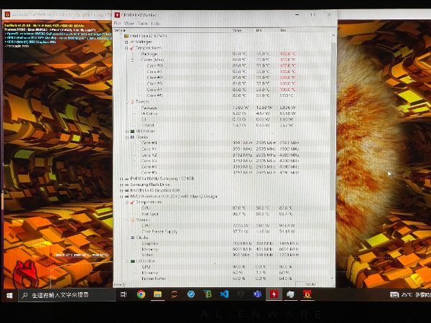The height and width of the screenshot is (323, 431).
Task: Select the Core #5 temperature row
Action: tap(221, 95)
